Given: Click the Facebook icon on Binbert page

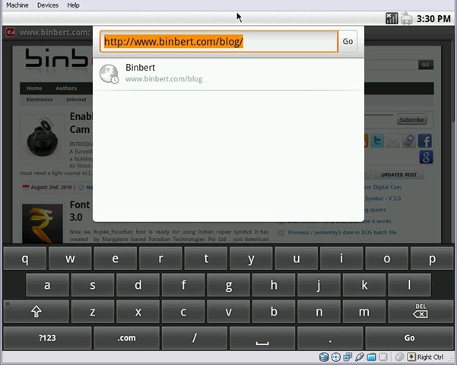Looking at the screenshot, I should (x=425, y=141).
